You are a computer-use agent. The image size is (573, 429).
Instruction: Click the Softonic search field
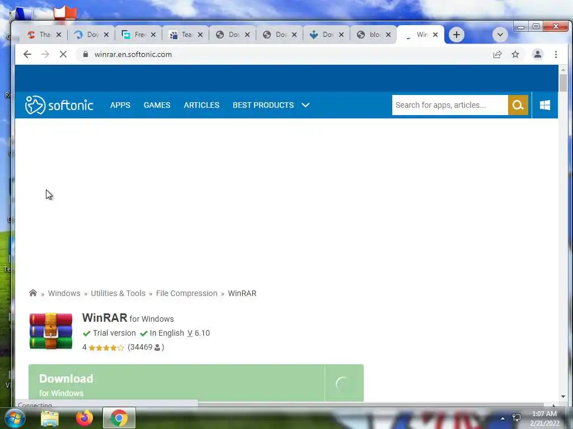coord(450,105)
